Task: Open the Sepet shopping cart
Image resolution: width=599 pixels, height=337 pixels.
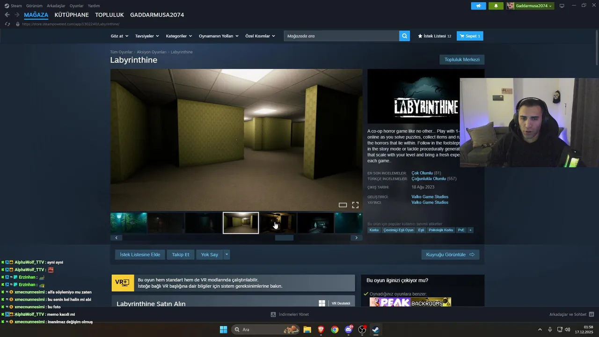Action: 470,36
